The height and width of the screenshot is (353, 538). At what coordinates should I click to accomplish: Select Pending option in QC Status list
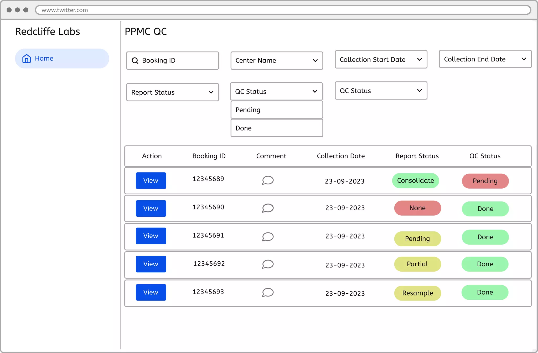(276, 110)
